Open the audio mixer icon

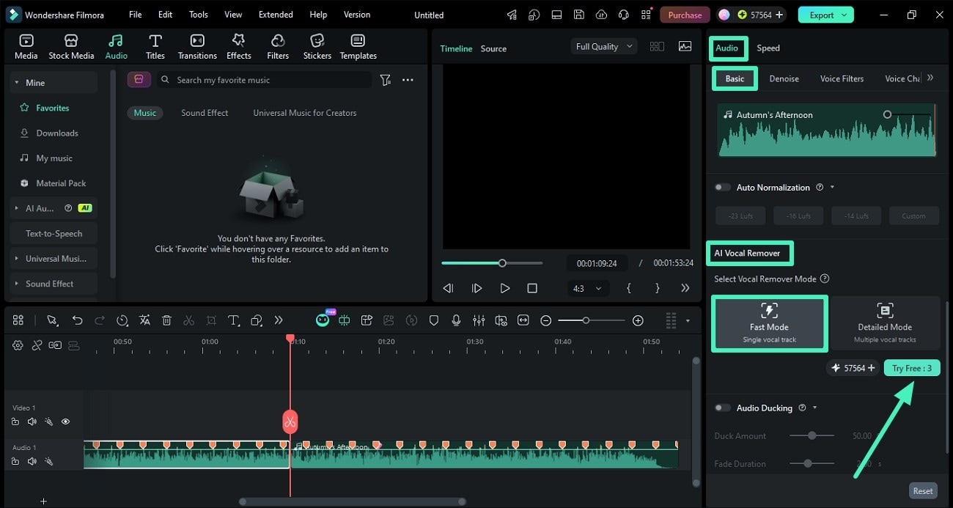coord(479,320)
